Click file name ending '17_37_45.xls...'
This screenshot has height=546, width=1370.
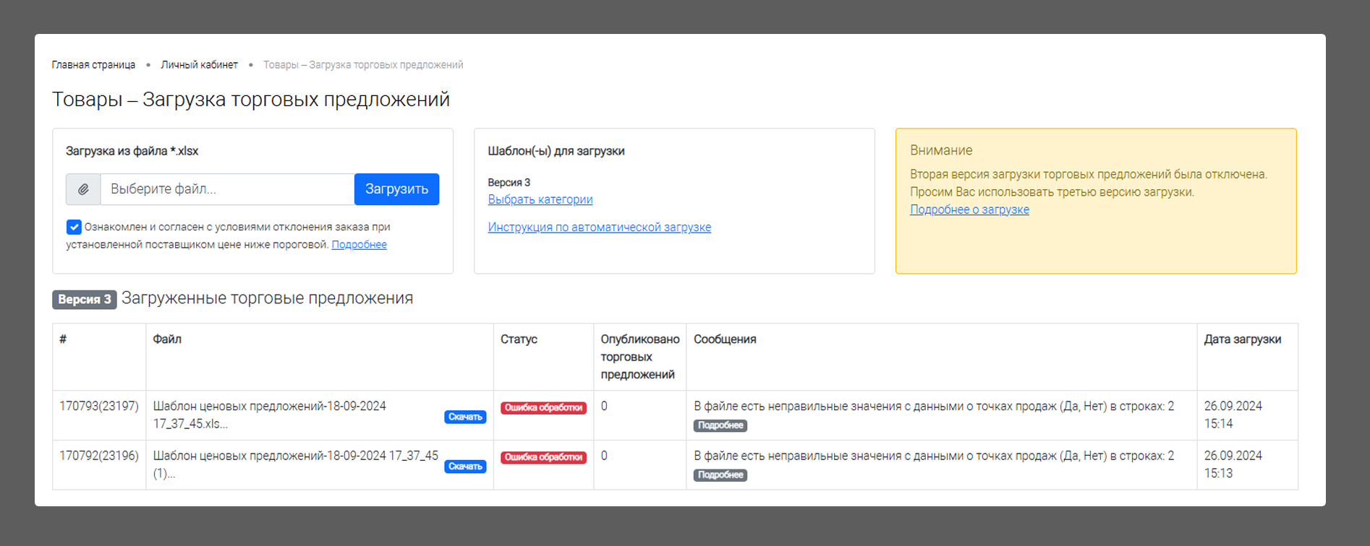tap(269, 415)
